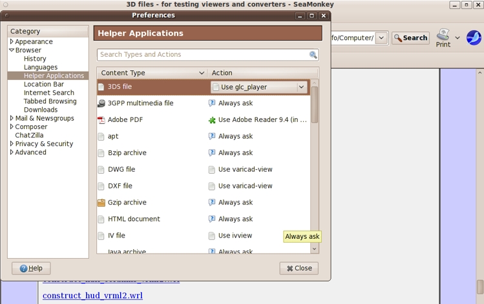Open the 3DS file action dropdown
484x304 pixels.
[301, 87]
